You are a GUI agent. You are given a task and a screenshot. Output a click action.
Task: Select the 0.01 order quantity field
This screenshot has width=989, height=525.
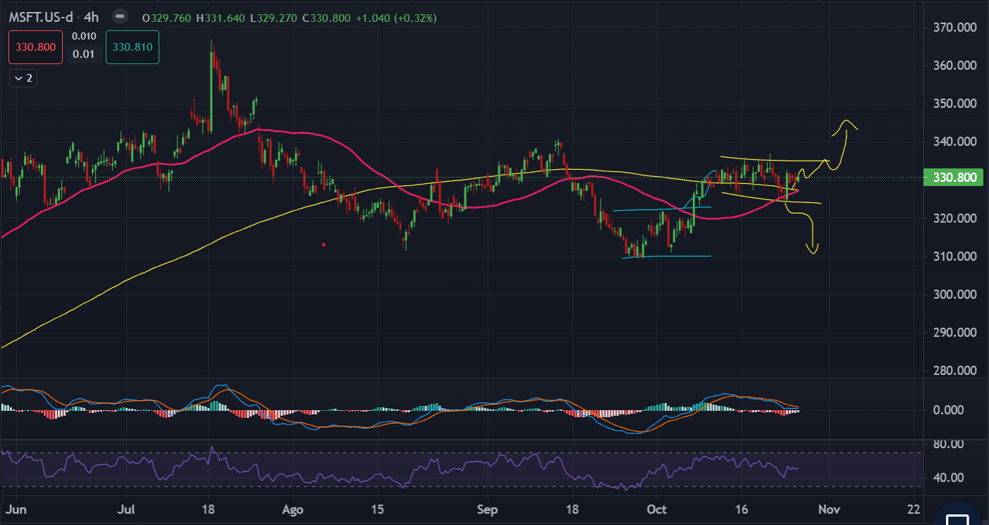pyautogui.click(x=84, y=54)
